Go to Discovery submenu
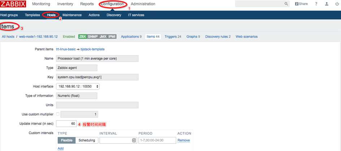Screen dimensions: 341x151 click(x=114, y=15)
